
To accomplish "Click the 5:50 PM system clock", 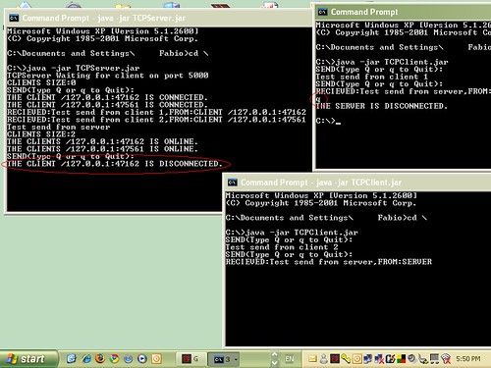I will point(468,359).
